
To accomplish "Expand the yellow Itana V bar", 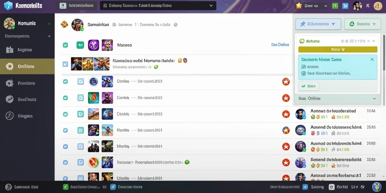I will [x=338, y=49].
